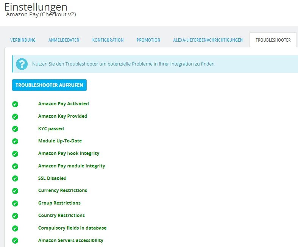298x247 pixels.
Task: Click green check icon beside Country Restrictions
Action: click(15, 216)
